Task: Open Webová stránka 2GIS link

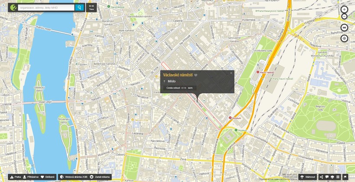Action: click(74, 177)
